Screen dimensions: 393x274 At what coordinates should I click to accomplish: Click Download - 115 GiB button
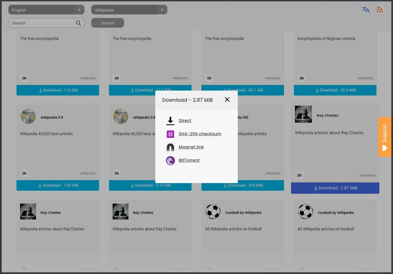click(58, 90)
